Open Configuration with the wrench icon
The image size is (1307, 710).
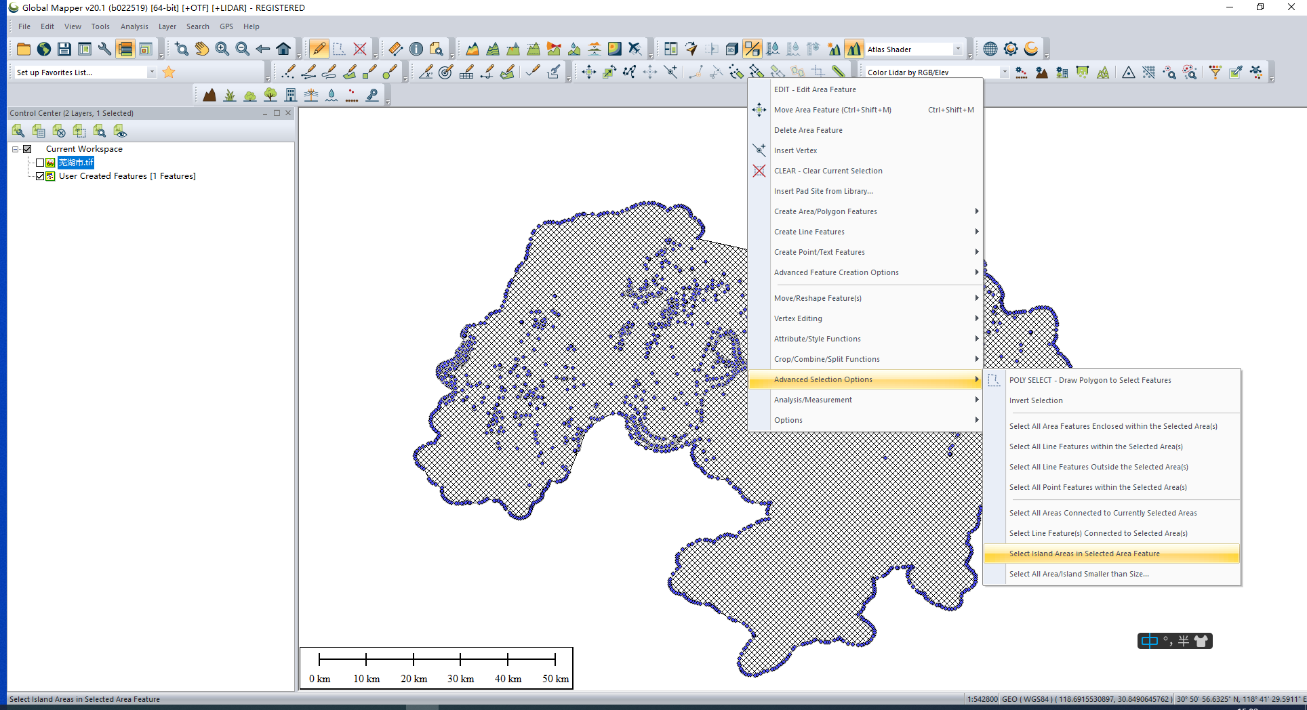pyautogui.click(x=105, y=49)
